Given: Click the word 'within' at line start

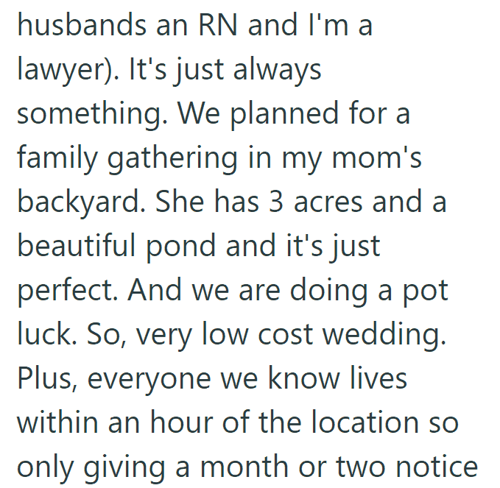Looking at the screenshot, I should [x=57, y=422].
